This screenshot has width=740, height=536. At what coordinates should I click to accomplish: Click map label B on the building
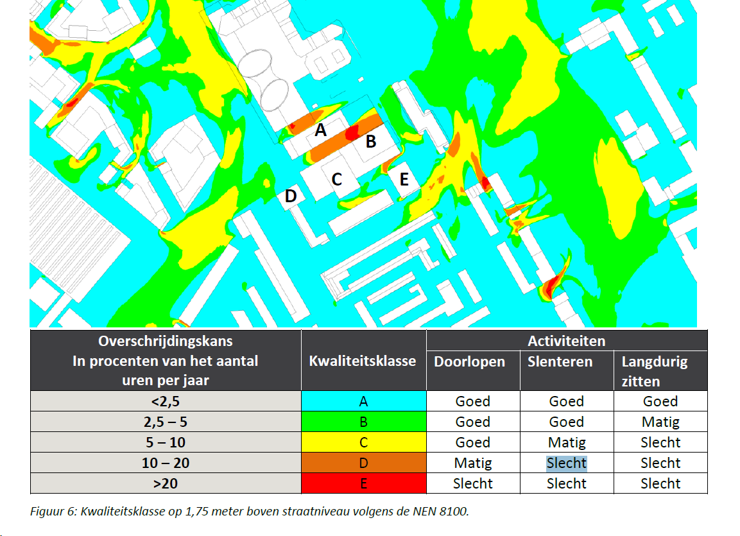point(371,141)
